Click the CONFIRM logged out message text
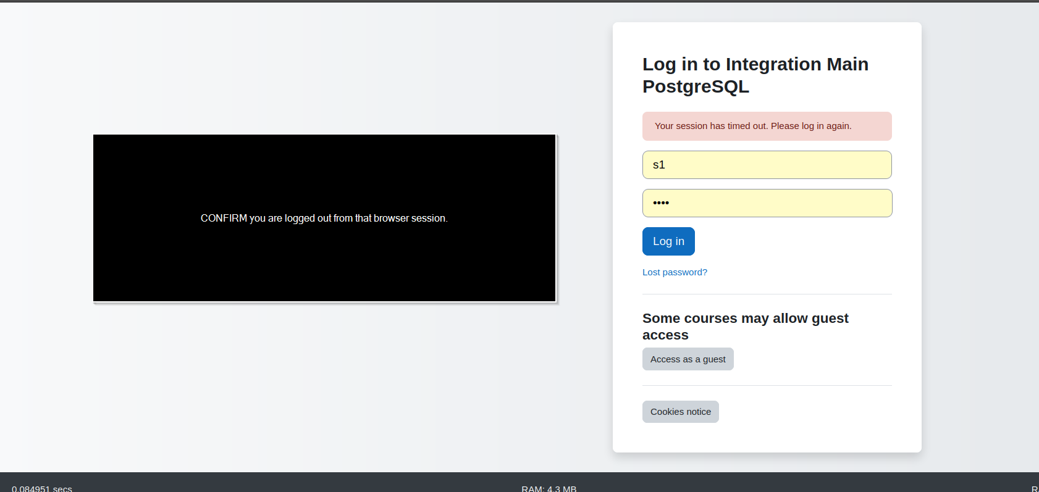Viewport: 1039px width, 492px height. coord(324,219)
